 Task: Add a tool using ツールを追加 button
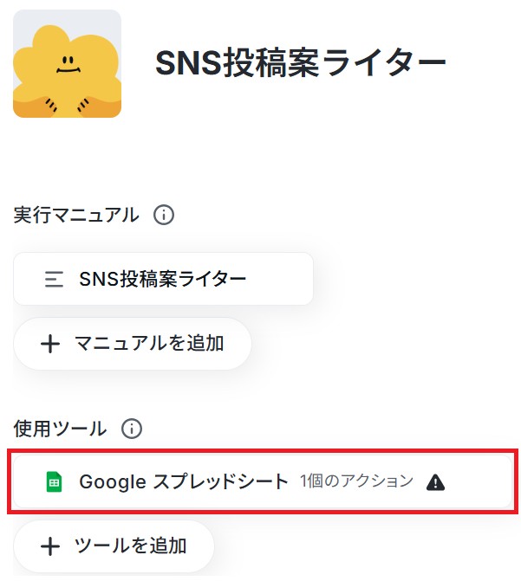pyautogui.click(x=114, y=546)
